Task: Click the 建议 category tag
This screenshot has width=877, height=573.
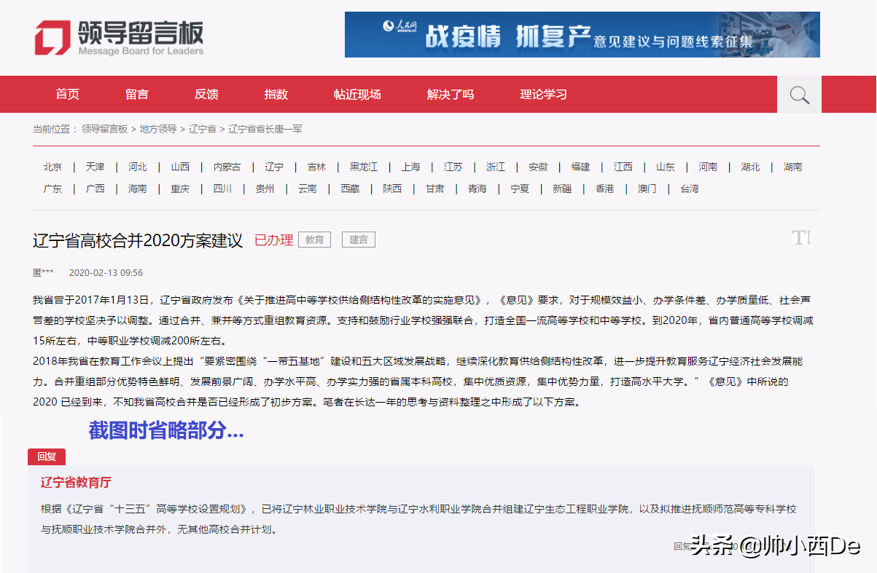Action: [x=358, y=239]
